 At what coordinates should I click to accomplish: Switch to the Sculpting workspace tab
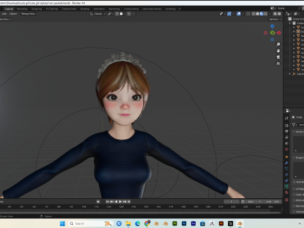(37, 9)
